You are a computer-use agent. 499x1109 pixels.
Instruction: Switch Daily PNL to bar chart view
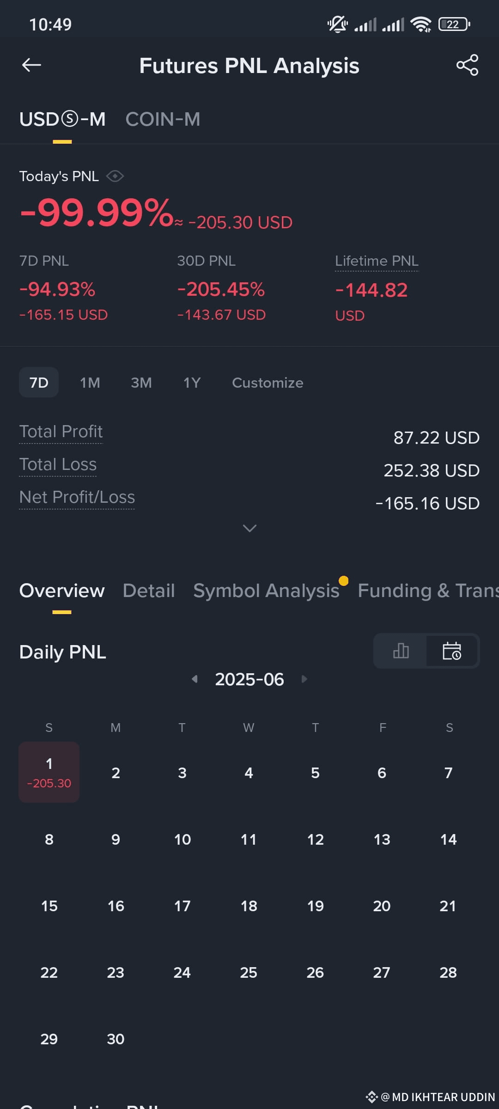click(401, 651)
